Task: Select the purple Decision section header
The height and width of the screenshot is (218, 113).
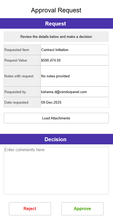Action: 56,139
